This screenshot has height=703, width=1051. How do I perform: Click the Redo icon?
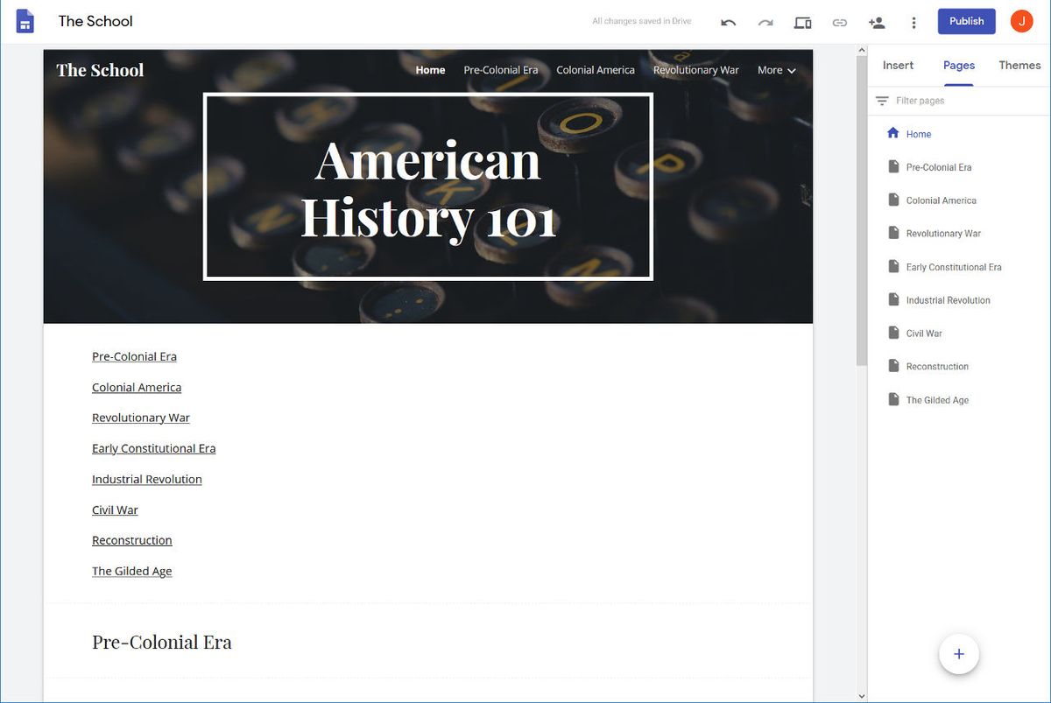pyautogui.click(x=765, y=21)
